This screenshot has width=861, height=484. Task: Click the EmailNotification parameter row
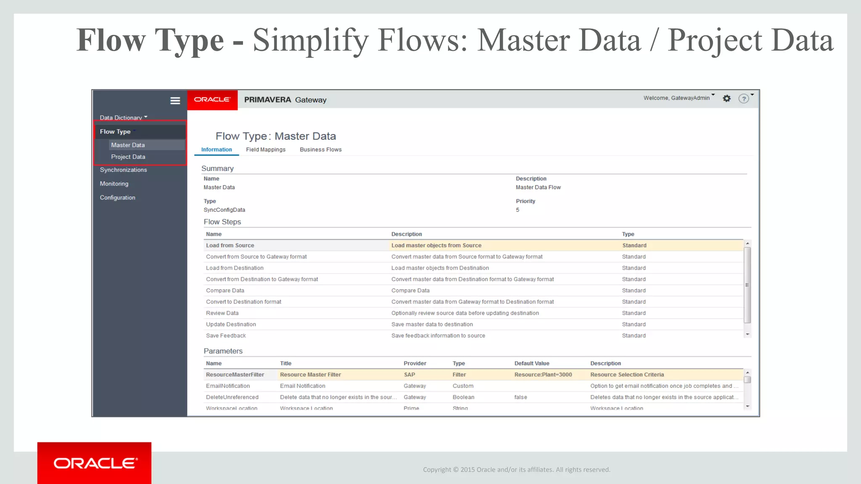point(473,386)
